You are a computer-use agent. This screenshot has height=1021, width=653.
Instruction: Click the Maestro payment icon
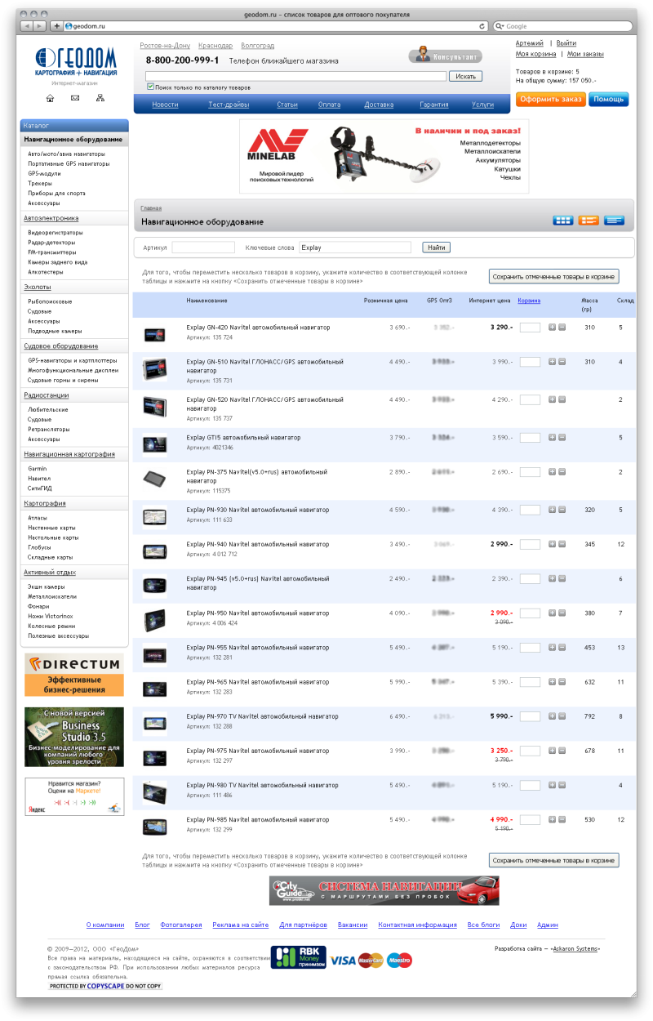[x=399, y=961]
